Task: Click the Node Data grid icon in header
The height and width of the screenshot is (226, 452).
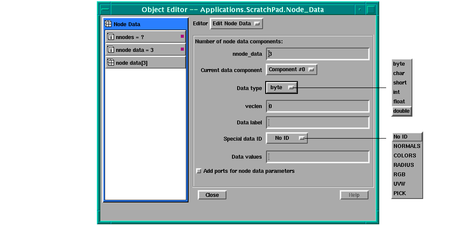Action: click(x=108, y=24)
